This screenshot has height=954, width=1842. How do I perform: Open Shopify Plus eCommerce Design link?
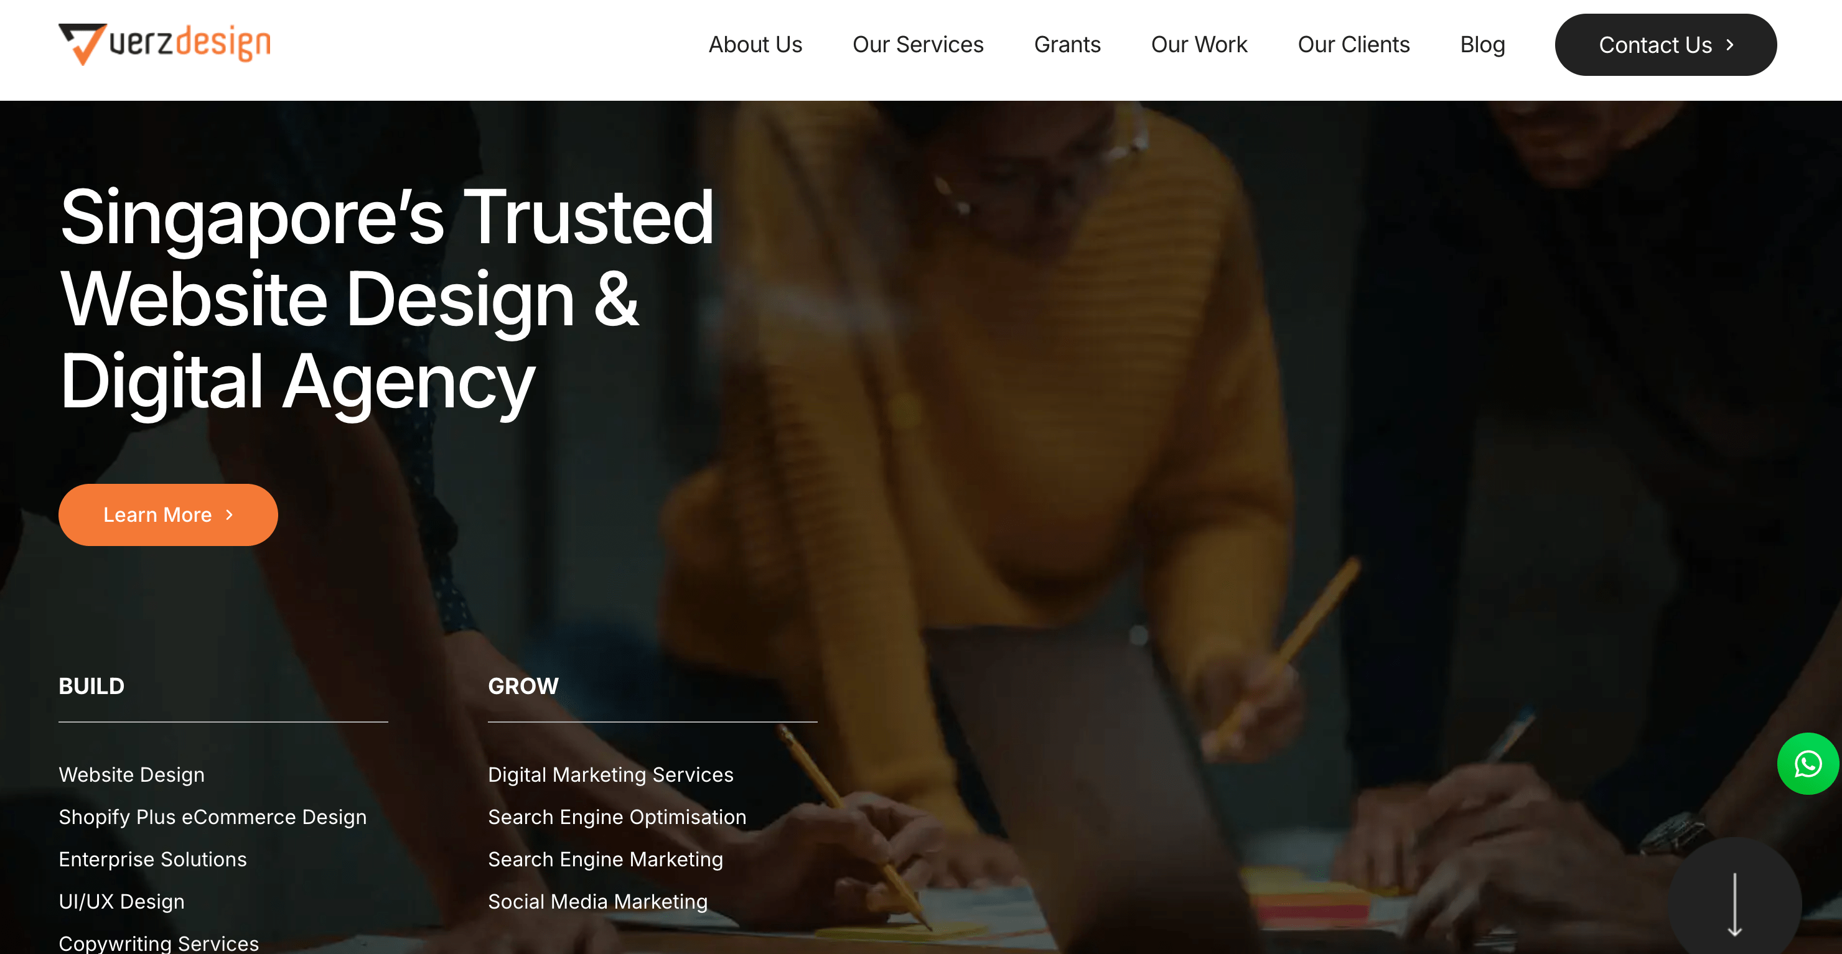pyautogui.click(x=212, y=817)
